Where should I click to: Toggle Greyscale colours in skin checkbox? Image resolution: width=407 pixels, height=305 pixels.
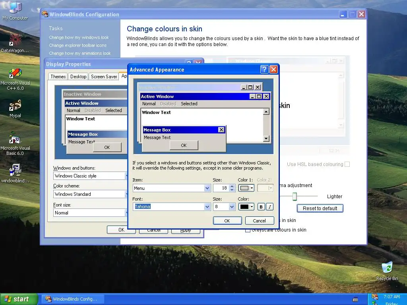point(248,230)
